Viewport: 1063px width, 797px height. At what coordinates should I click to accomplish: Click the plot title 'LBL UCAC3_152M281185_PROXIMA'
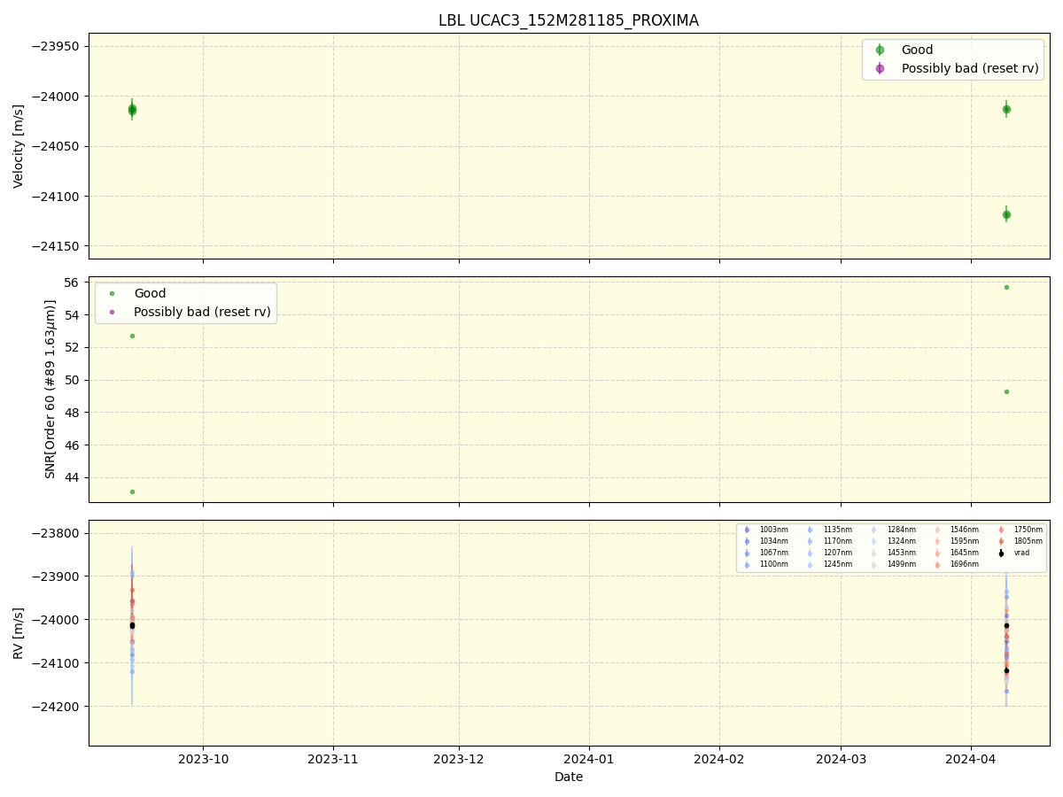click(x=568, y=20)
